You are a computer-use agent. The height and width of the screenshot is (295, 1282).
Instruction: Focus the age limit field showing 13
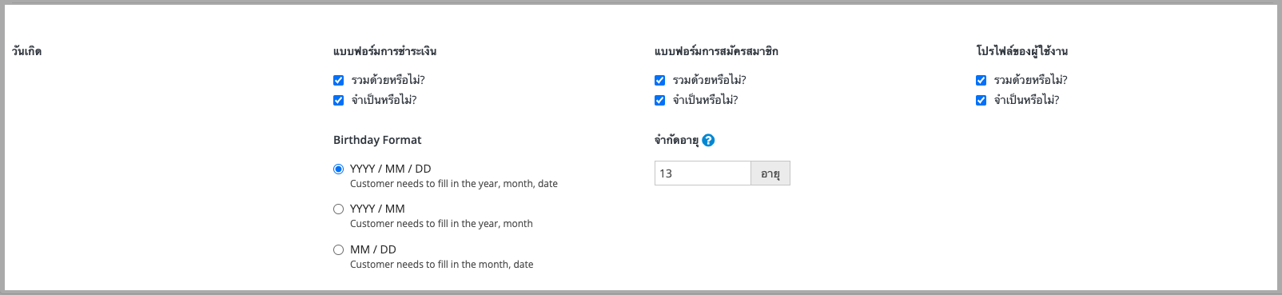(x=703, y=173)
